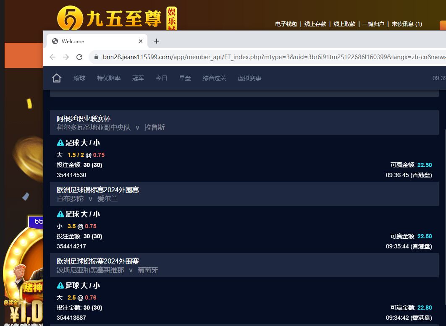Go to 综合过关 page

(x=214, y=78)
